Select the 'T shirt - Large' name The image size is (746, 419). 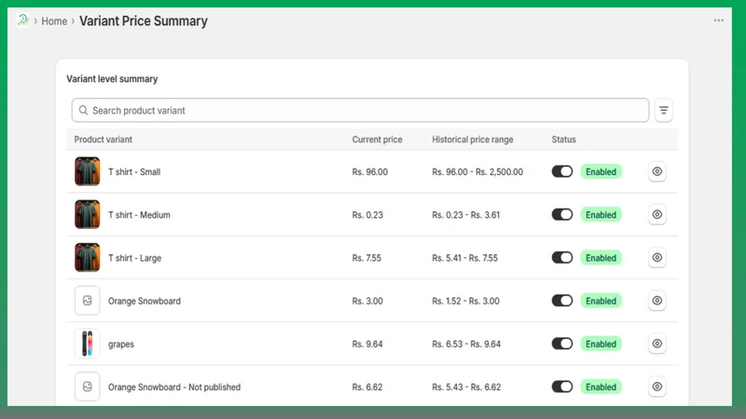(x=134, y=258)
